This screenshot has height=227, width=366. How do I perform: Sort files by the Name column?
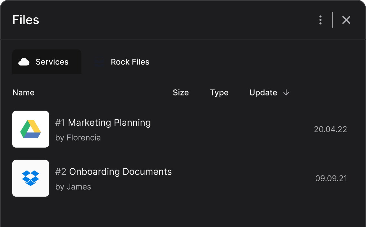tap(23, 93)
